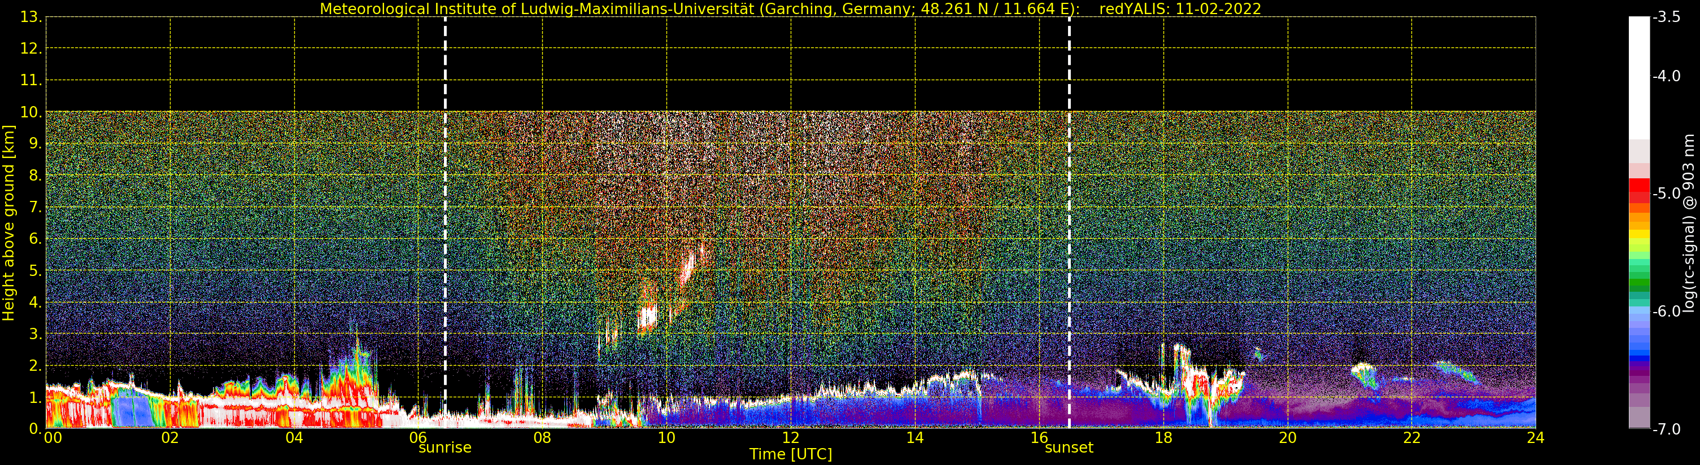Click time axis tick label '06'
Image resolution: width=1700 pixels, height=465 pixels.
point(419,438)
